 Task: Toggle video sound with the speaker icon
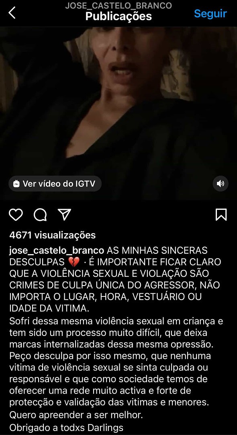221,184
